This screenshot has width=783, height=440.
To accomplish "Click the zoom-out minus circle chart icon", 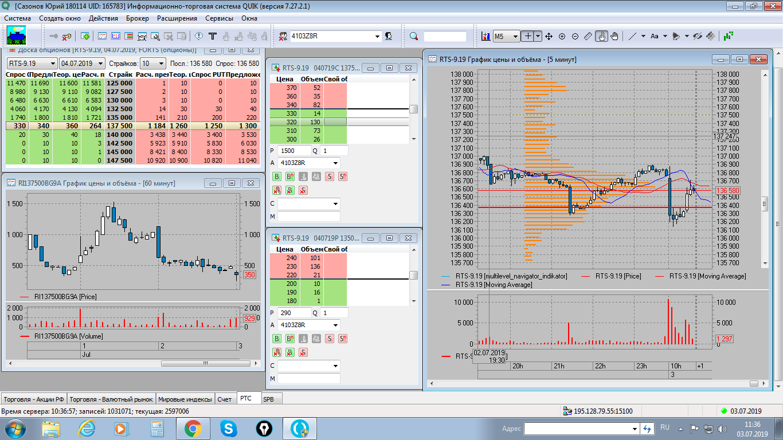I will (575, 36).
